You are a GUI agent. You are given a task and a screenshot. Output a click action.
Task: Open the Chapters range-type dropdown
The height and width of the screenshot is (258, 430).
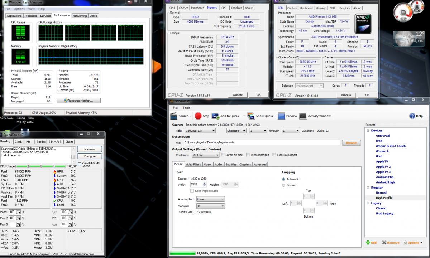tap(236, 131)
